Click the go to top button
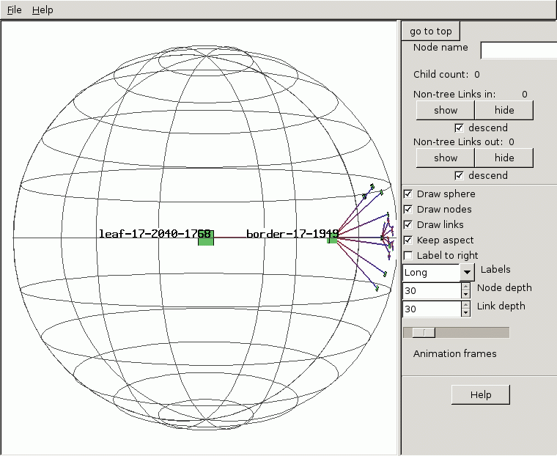 (430, 32)
